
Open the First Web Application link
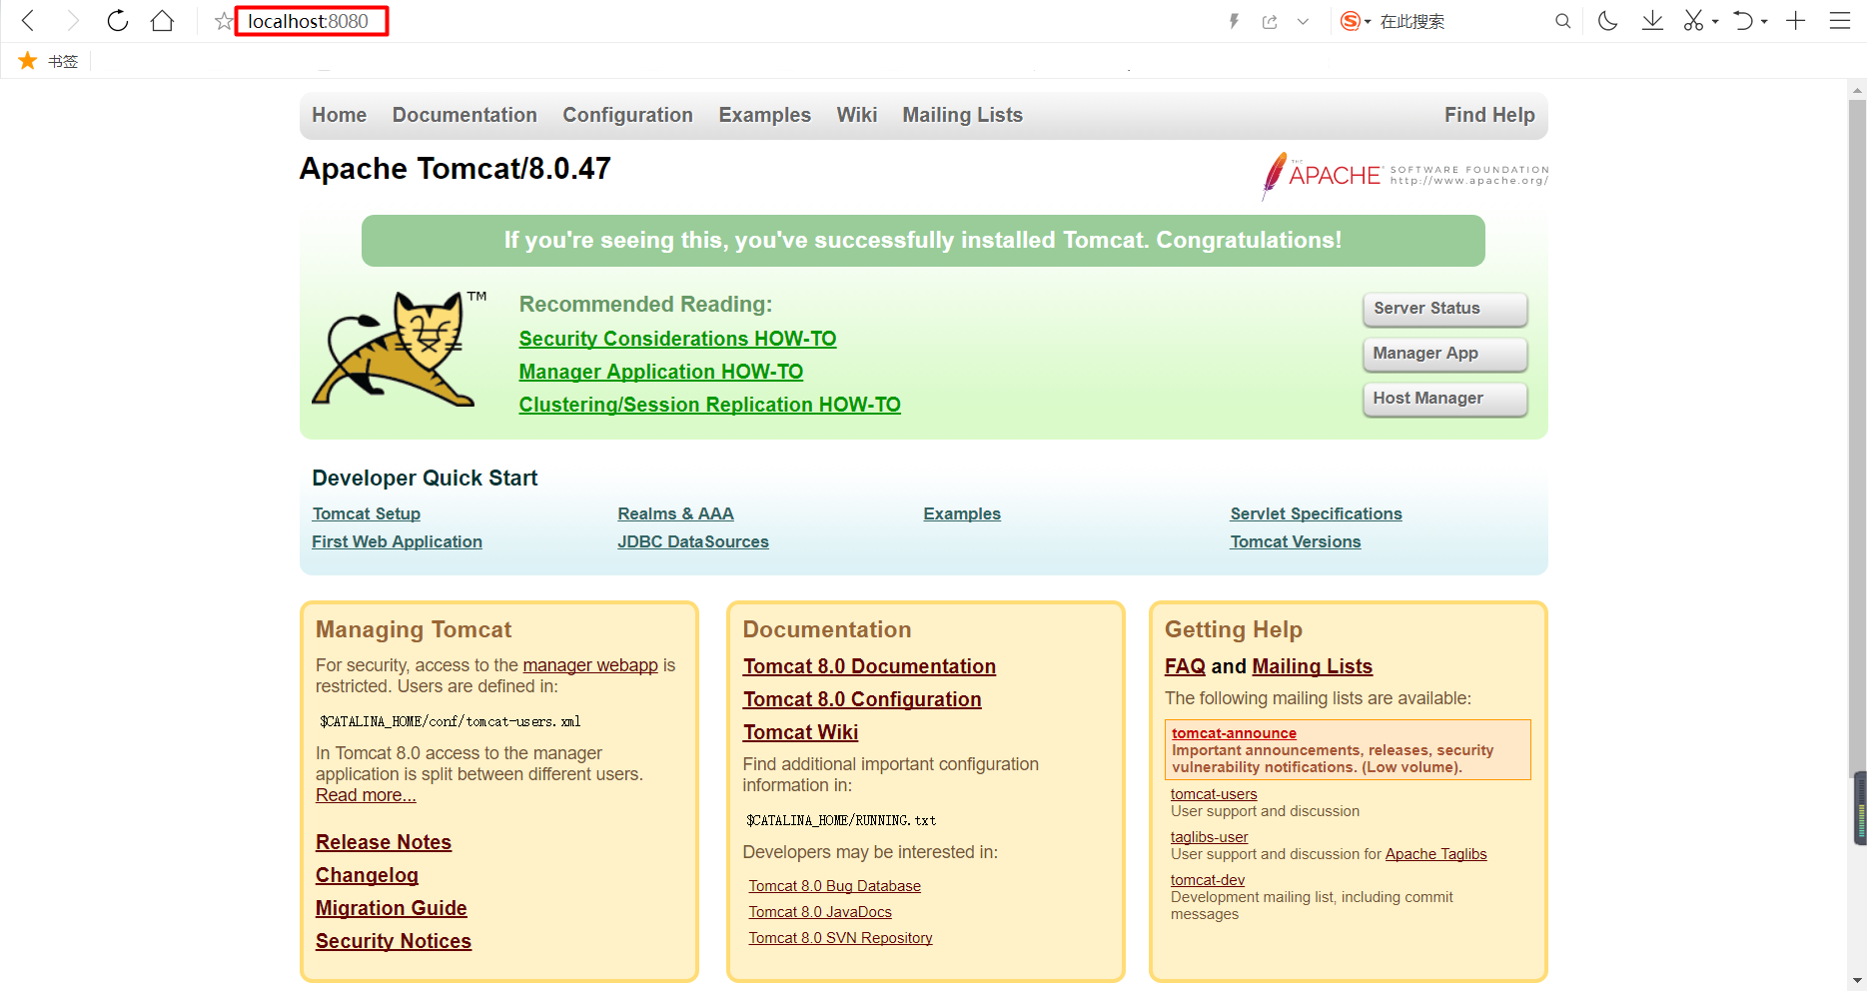coord(397,541)
